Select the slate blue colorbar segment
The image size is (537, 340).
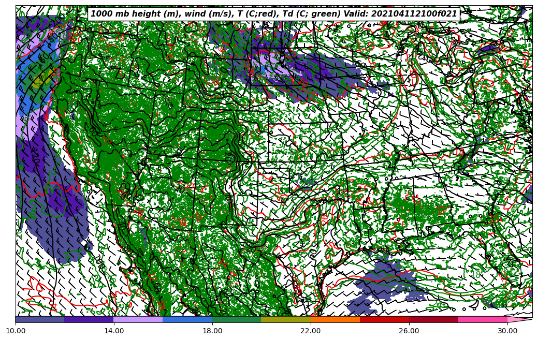[x=40, y=319]
